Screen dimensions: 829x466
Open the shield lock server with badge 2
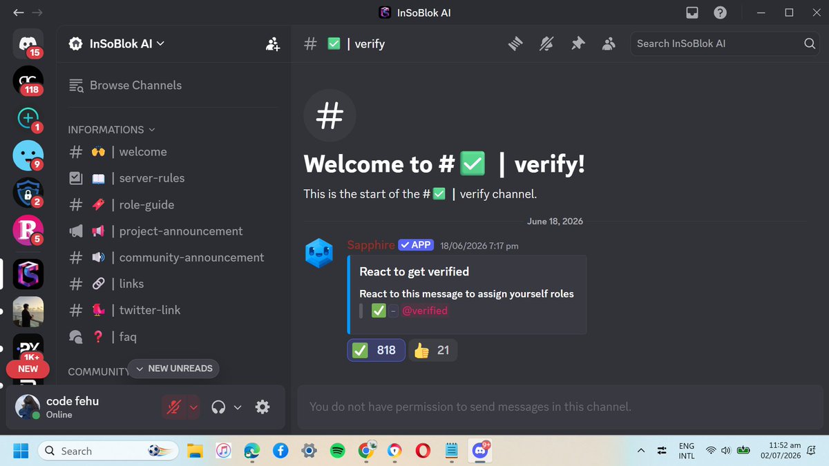pos(28,193)
